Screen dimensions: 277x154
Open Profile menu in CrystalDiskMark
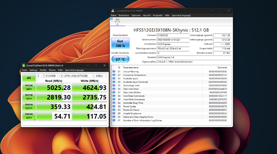(43, 70)
